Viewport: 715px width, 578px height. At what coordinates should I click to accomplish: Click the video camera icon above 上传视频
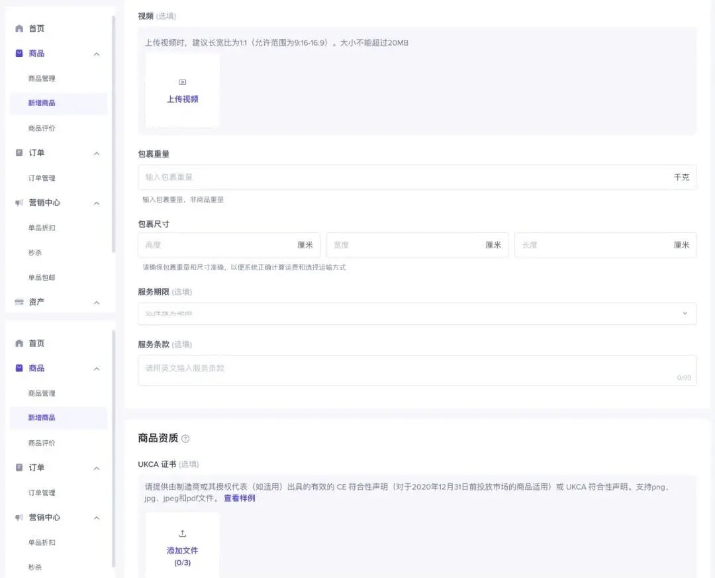coord(183,82)
